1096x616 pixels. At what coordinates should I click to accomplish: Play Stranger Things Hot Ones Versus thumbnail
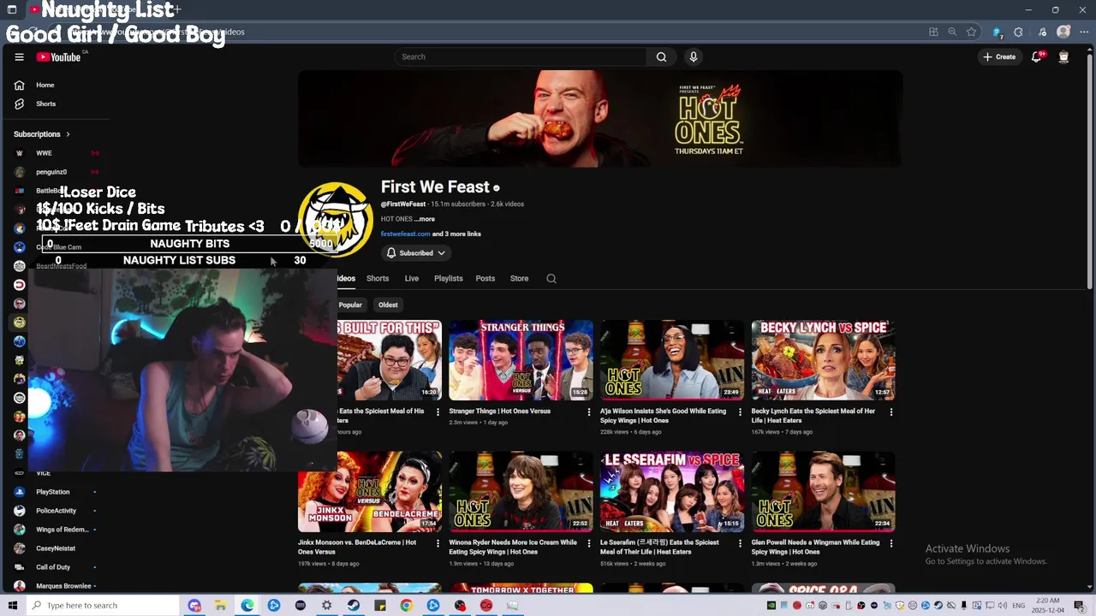pos(521,360)
